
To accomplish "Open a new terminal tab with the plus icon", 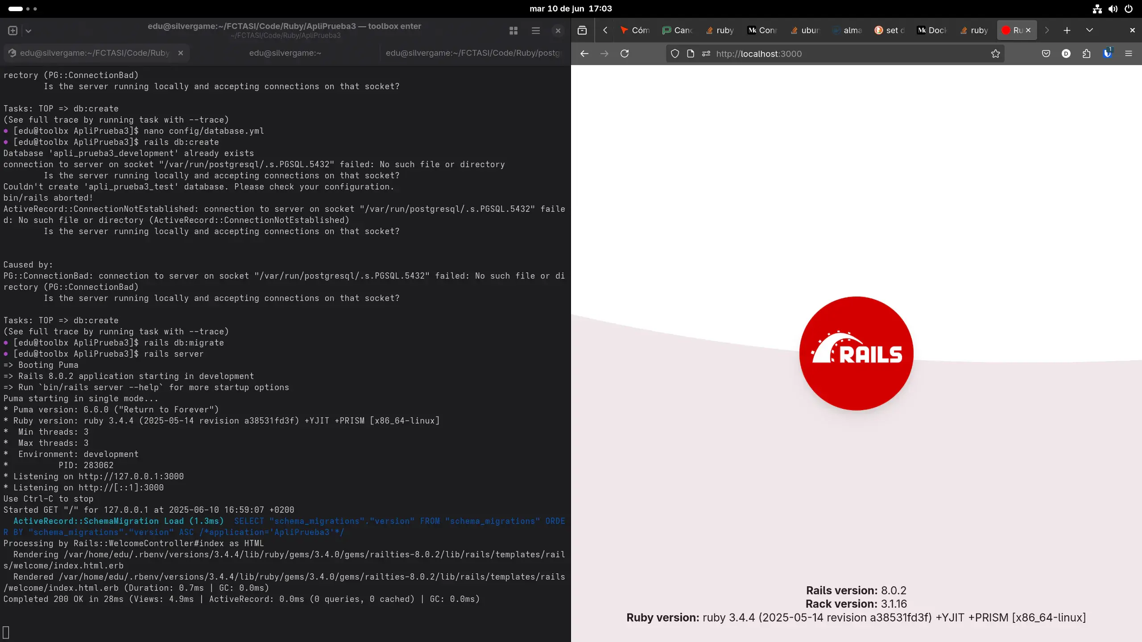I will 12,30.
